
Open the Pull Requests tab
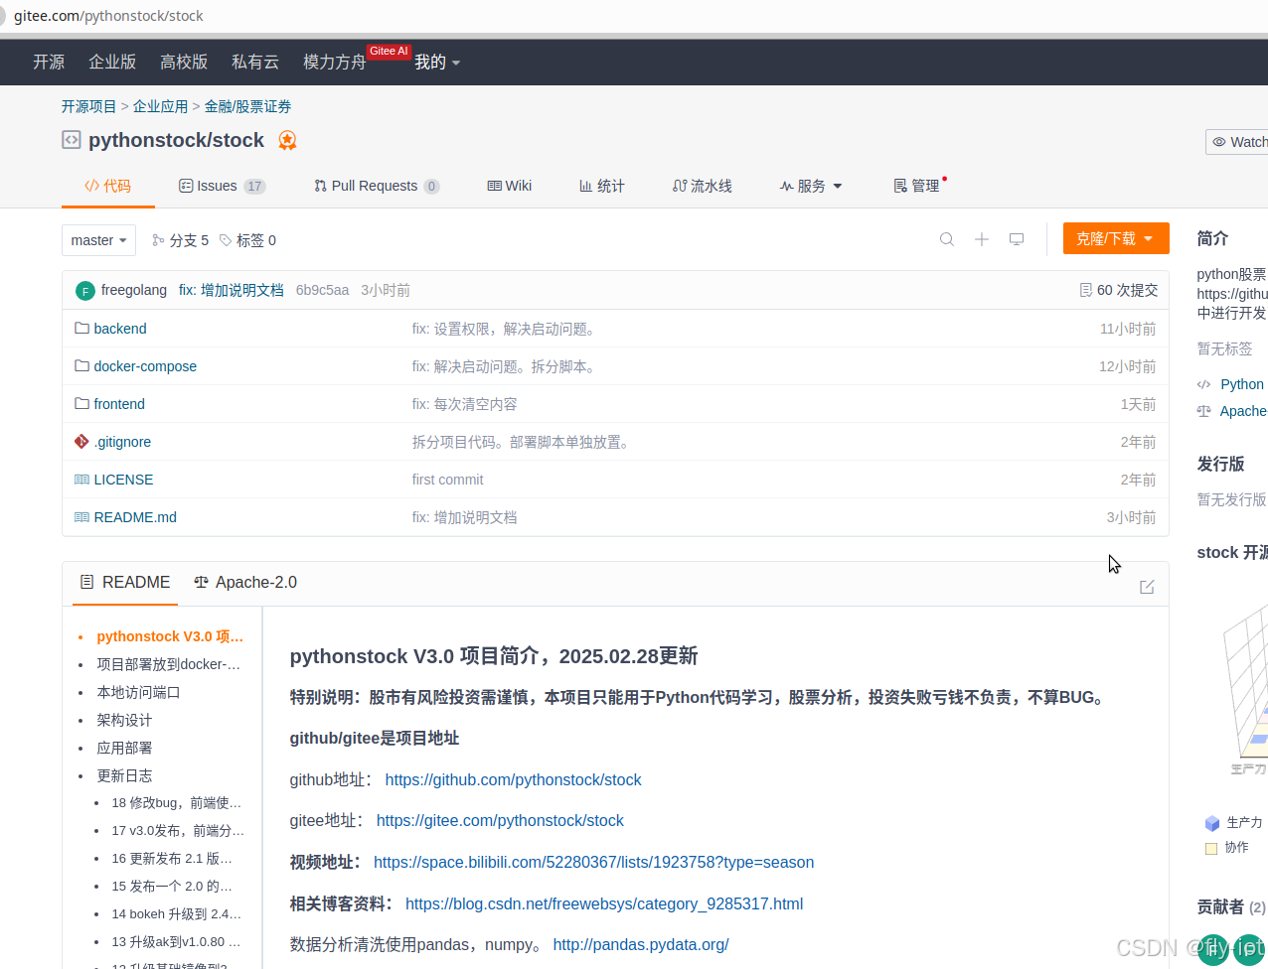(x=377, y=186)
